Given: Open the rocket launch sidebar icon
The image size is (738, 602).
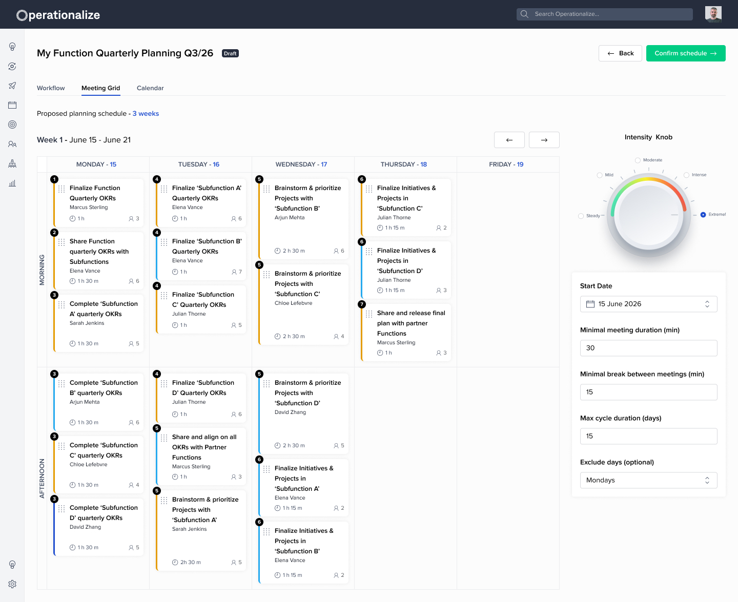Looking at the screenshot, I should coord(12,86).
